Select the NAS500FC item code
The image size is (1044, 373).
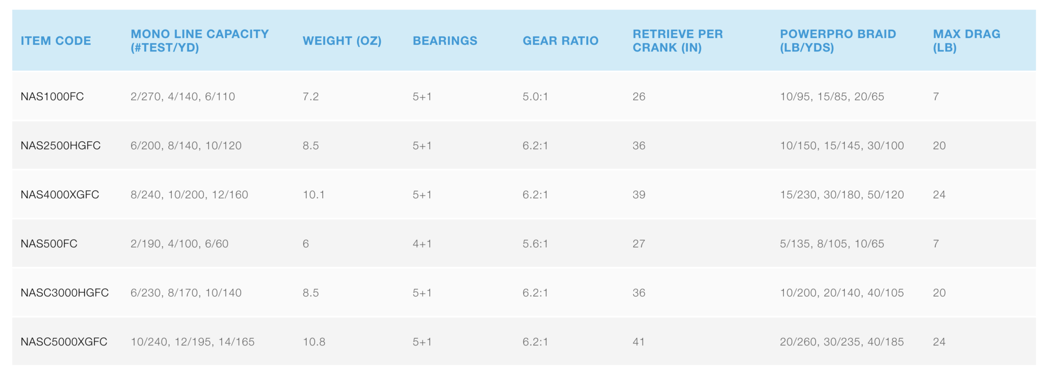tap(49, 244)
